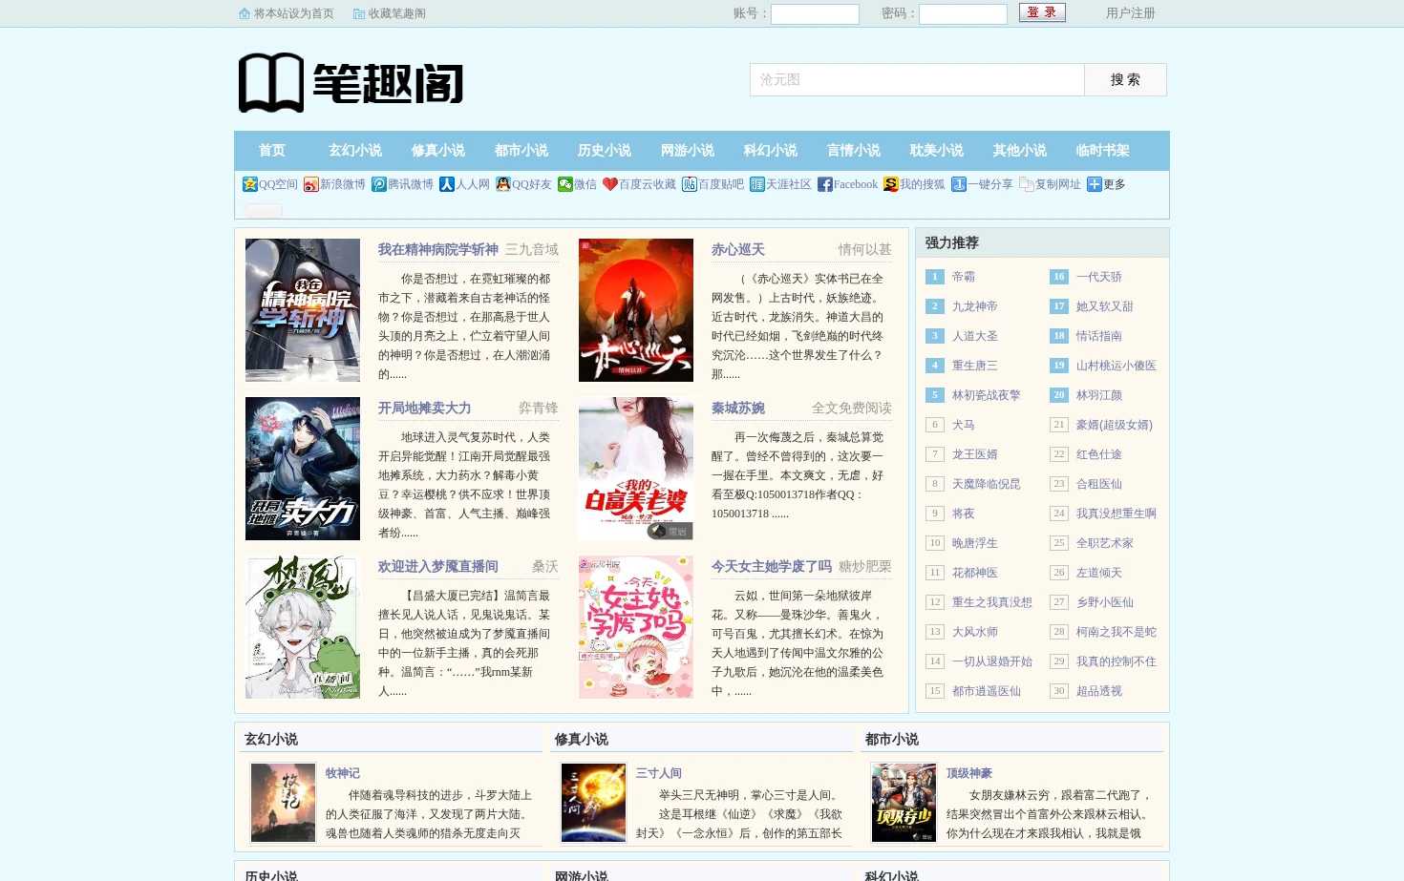
Task: Open the 赤心巡天 title link
Action: pos(738,249)
